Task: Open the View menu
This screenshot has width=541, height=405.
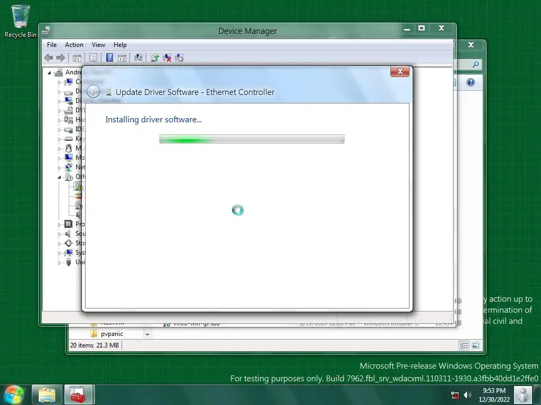Action: pos(98,45)
